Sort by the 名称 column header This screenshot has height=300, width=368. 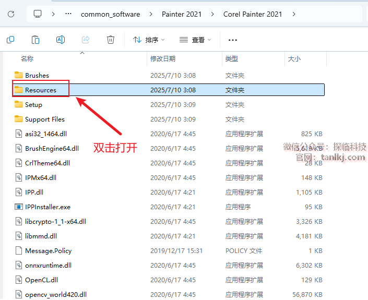click(x=27, y=58)
